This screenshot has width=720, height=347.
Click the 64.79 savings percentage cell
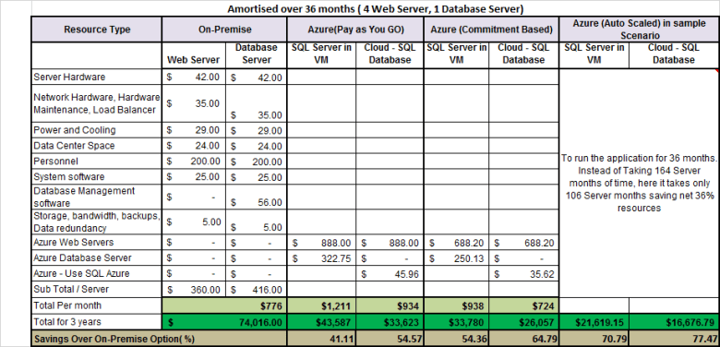click(524, 339)
